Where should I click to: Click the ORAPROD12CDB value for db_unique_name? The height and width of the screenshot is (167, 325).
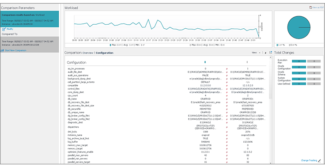click(x=247, y=113)
